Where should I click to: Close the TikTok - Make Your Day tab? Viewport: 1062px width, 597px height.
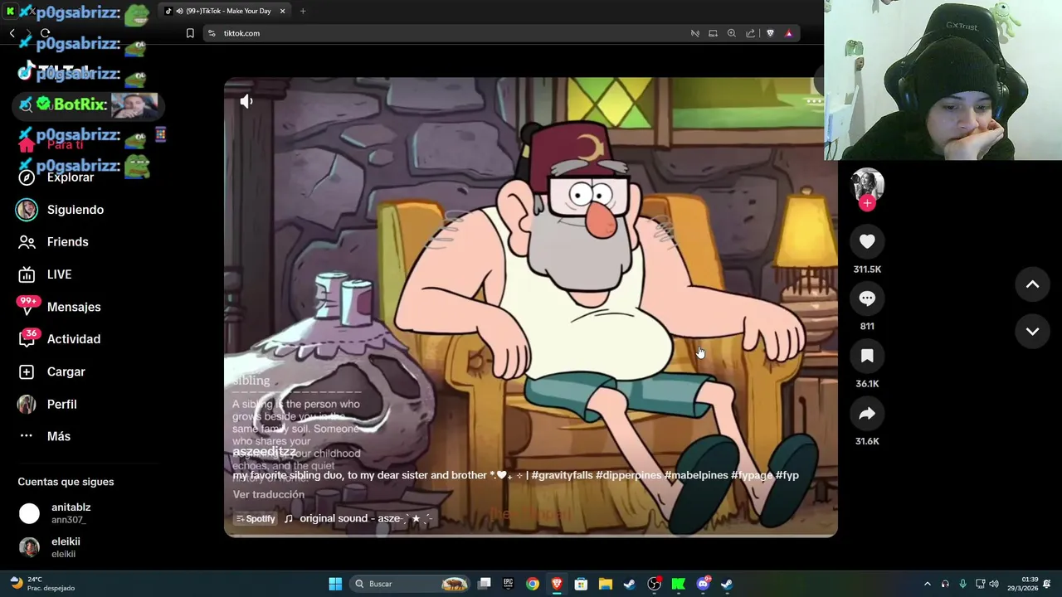click(x=282, y=11)
